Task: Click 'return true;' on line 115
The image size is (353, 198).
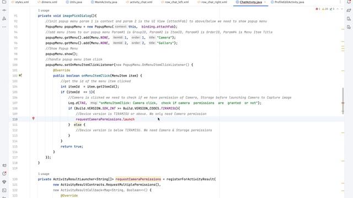Action: click(72, 146)
